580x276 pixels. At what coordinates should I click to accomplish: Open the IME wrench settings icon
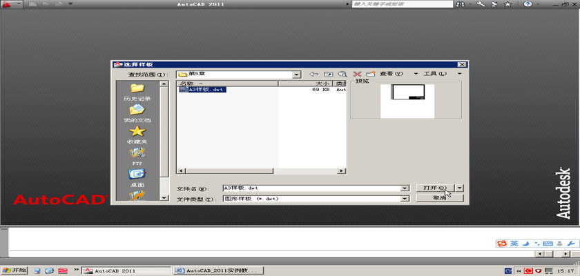tap(571, 244)
